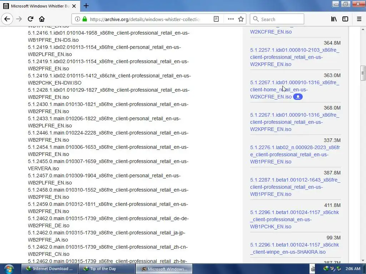Screen dimensions: 366x274
Task: Click the 337.3M file size
Action: [332, 140]
